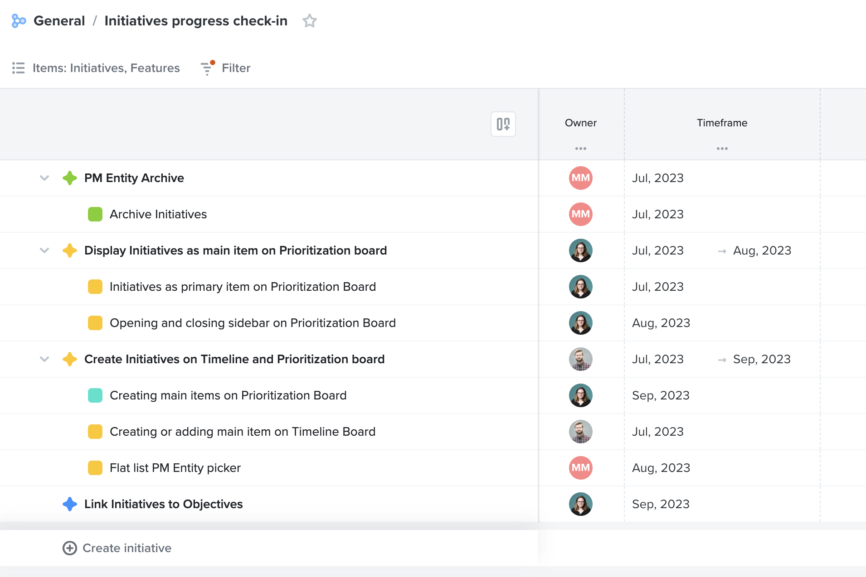This screenshot has height=577, width=866.
Task: Open the General breadcrumb link
Action: (x=59, y=21)
